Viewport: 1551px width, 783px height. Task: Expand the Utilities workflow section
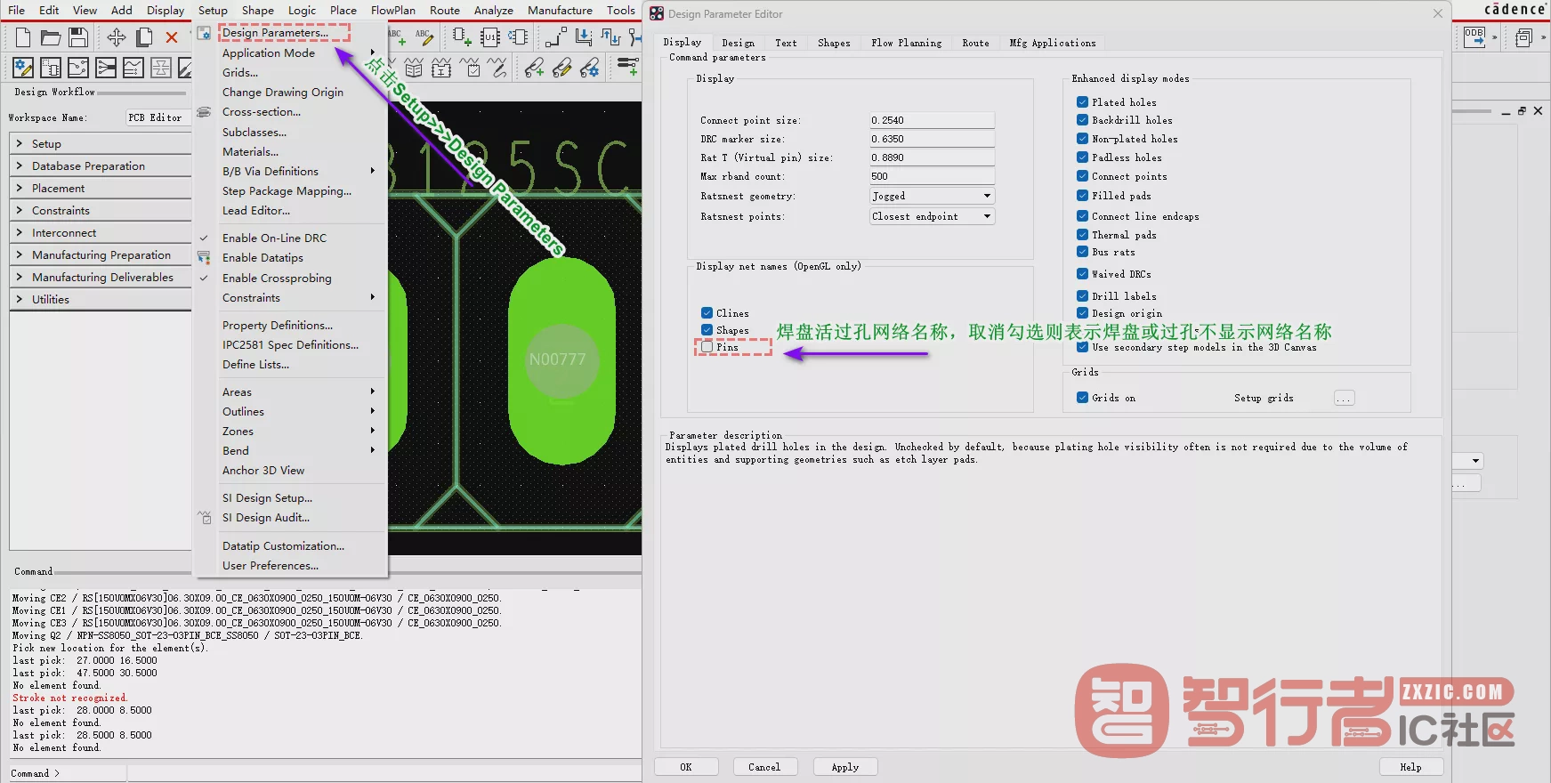[101, 300]
